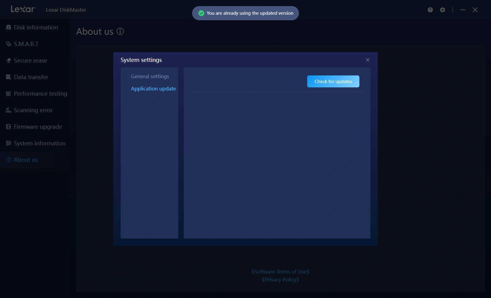This screenshot has width=491, height=298.
Task: Minimize the DiskMaster window
Action: tap(463, 10)
